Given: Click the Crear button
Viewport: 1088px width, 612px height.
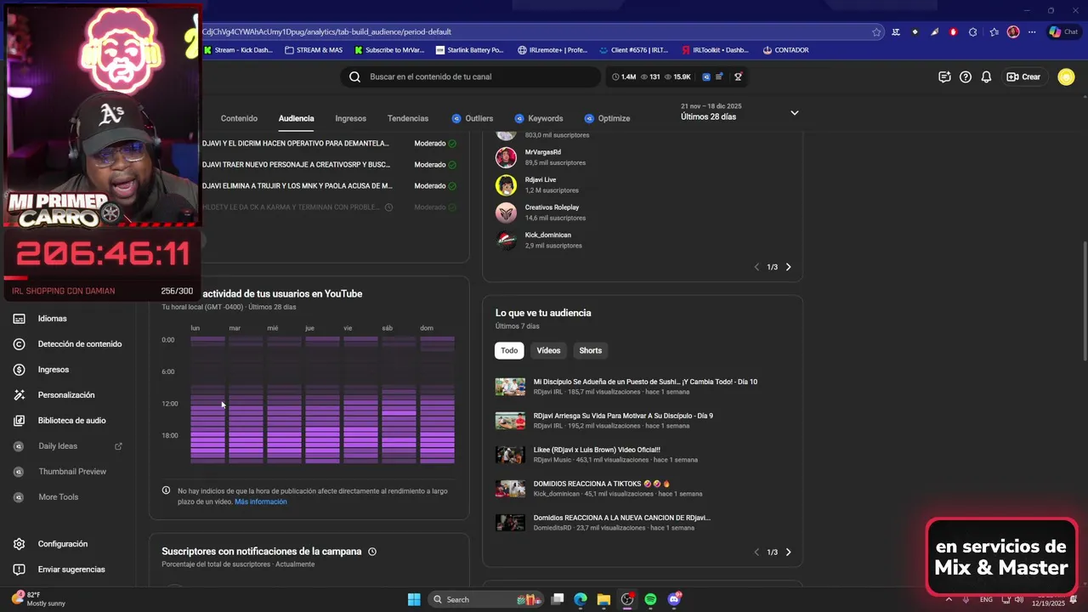Looking at the screenshot, I should [x=1023, y=76].
